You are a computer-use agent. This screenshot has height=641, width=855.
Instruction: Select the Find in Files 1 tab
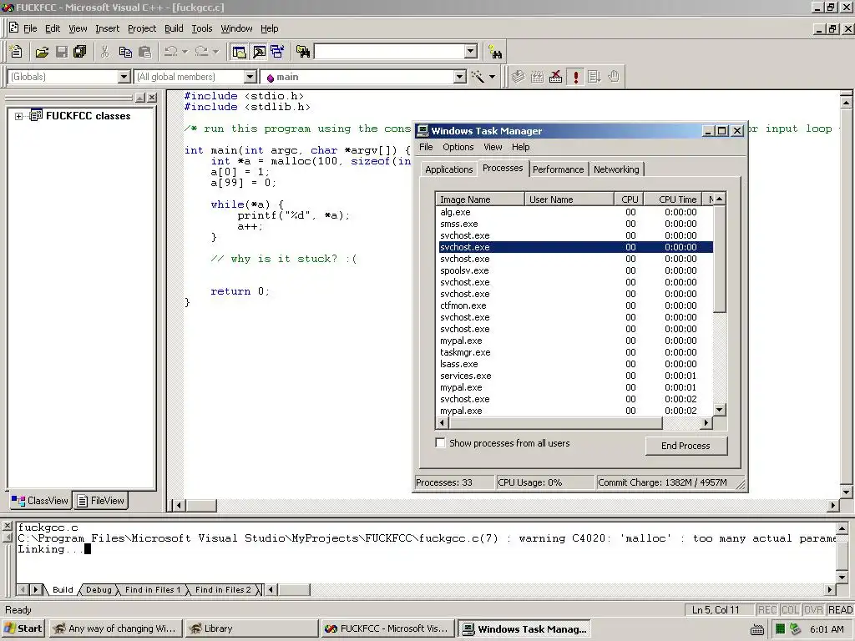152,590
